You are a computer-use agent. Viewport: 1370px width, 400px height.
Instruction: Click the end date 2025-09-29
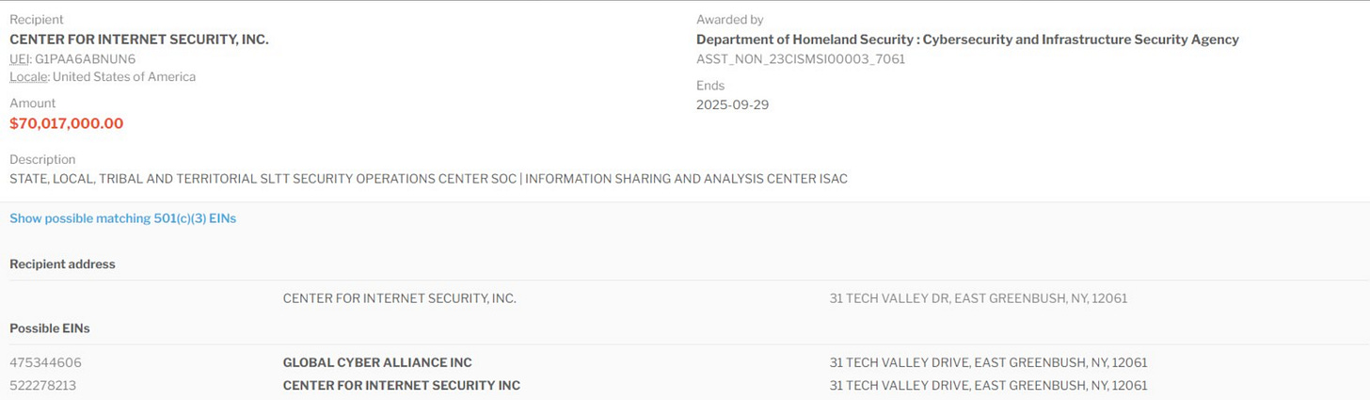(x=732, y=104)
